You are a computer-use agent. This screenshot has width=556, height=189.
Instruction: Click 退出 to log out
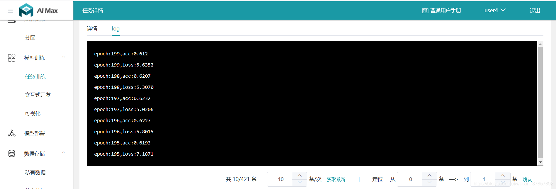tap(535, 11)
